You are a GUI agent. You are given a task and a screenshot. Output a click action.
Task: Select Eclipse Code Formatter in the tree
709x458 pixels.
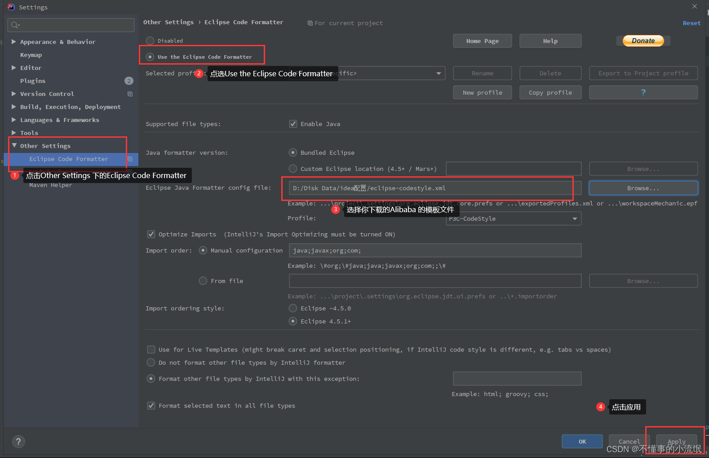point(69,159)
